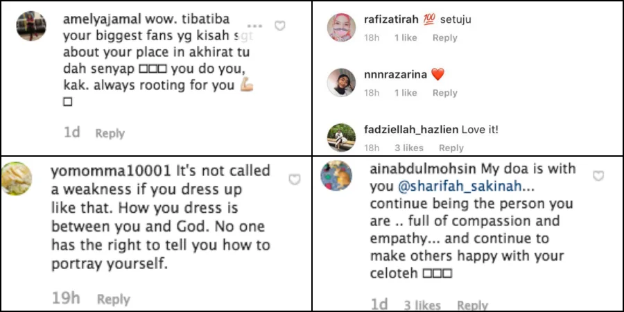Open the three-dot options on amelyajamal's comment
The width and height of the screenshot is (624, 312).
pyautogui.click(x=255, y=26)
